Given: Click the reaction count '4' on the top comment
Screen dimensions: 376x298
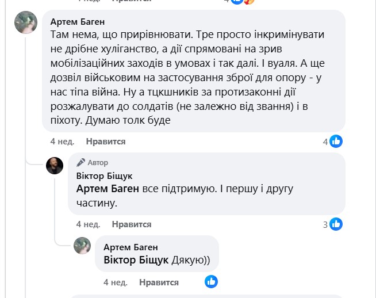Looking at the screenshot, I should pyautogui.click(x=325, y=141).
